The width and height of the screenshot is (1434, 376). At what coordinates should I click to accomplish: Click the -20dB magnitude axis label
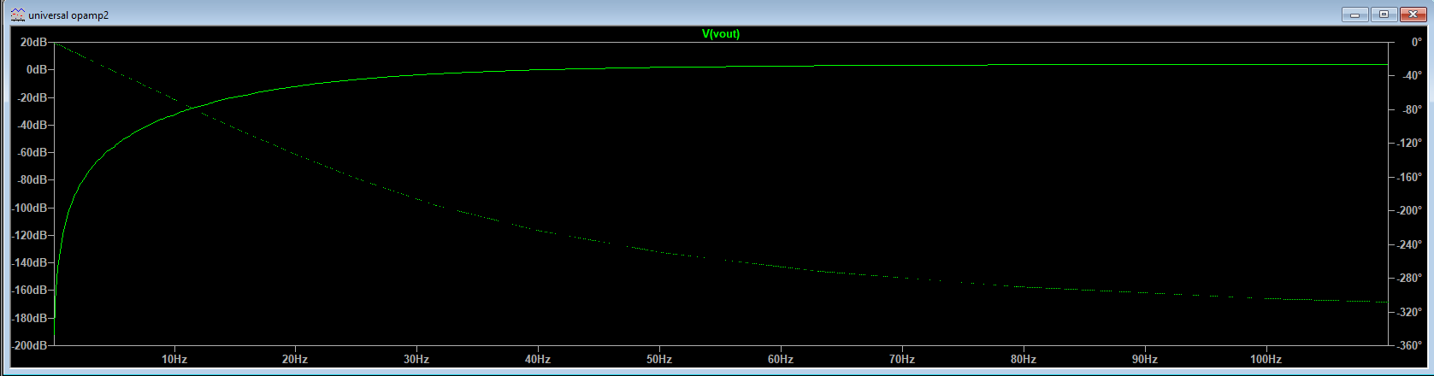point(32,97)
